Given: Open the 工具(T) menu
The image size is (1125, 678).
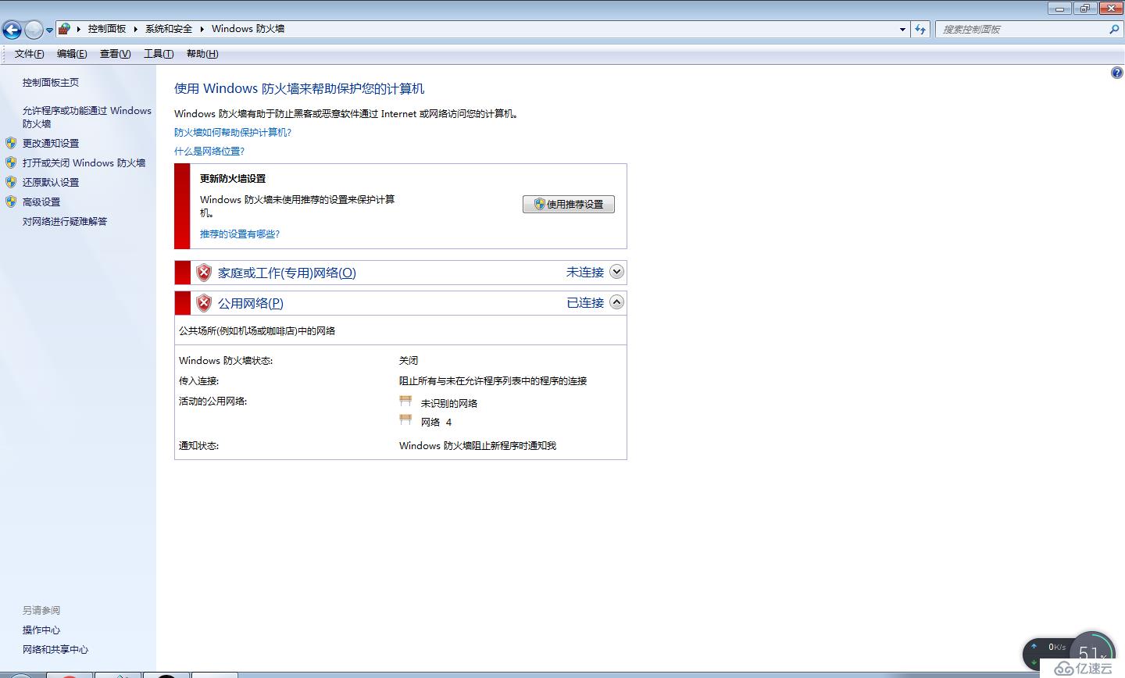Looking at the screenshot, I should tap(159, 54).
